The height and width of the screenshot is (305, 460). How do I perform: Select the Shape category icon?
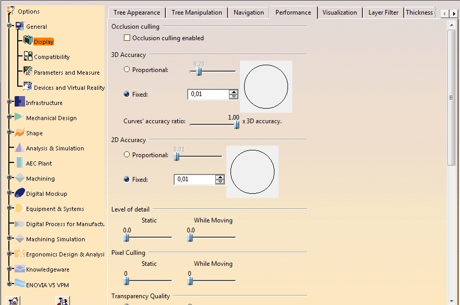click(x=20, y=132)
